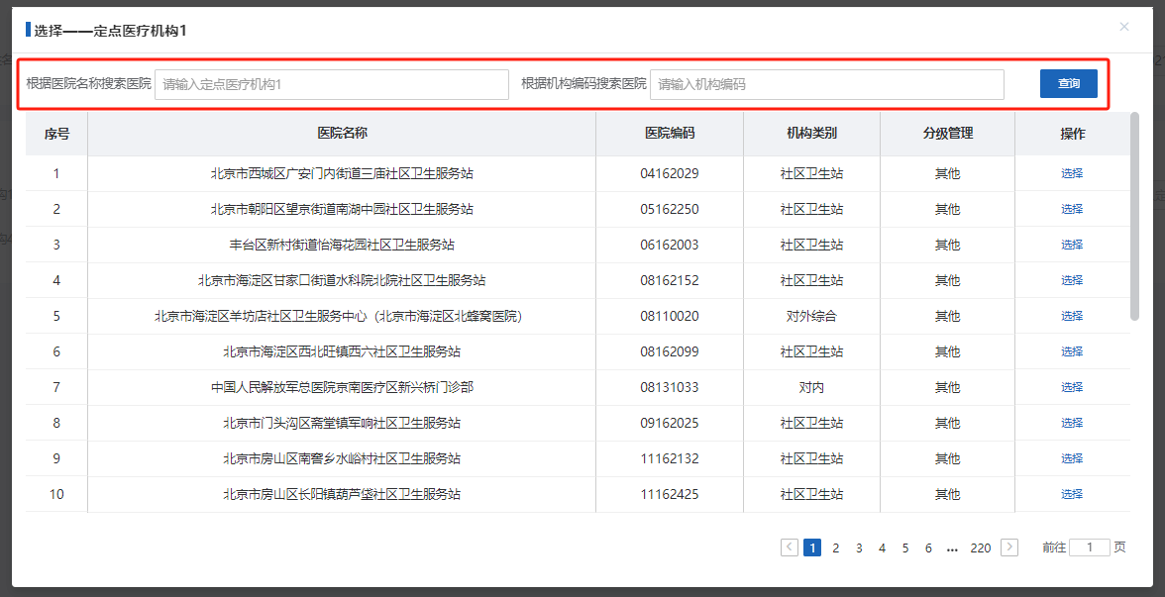The height and width of the screenshot is (597, 1165).
Task: Go to page 4 of results
Action: click(x=882, y=547)
